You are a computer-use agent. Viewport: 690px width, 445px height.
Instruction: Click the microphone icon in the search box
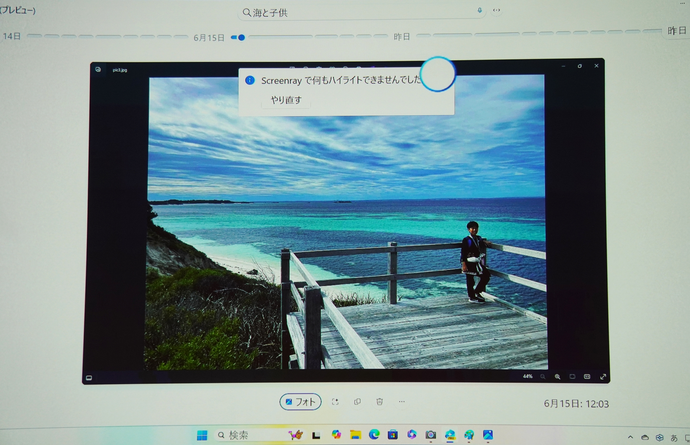pos(479,11)
